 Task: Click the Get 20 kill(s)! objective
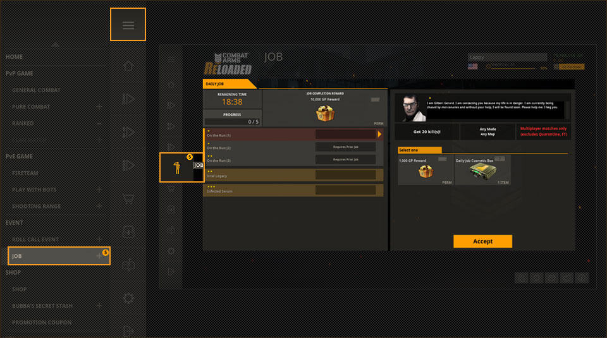427,132
